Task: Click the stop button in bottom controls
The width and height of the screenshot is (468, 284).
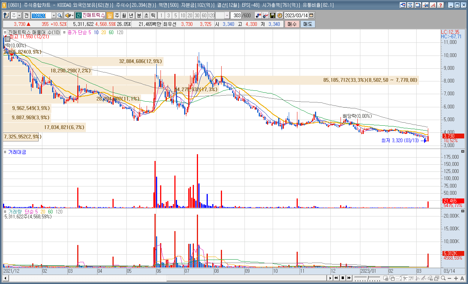Action: click(x=343, y=278)
